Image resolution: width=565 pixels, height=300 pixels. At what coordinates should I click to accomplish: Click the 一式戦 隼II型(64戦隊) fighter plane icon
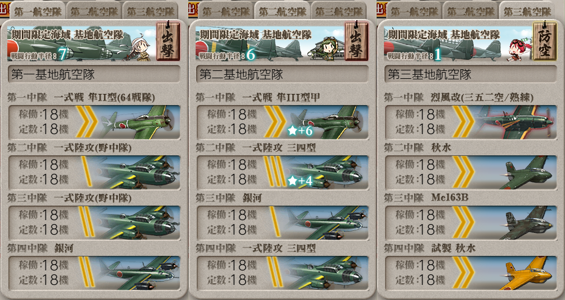pos(139,122)
